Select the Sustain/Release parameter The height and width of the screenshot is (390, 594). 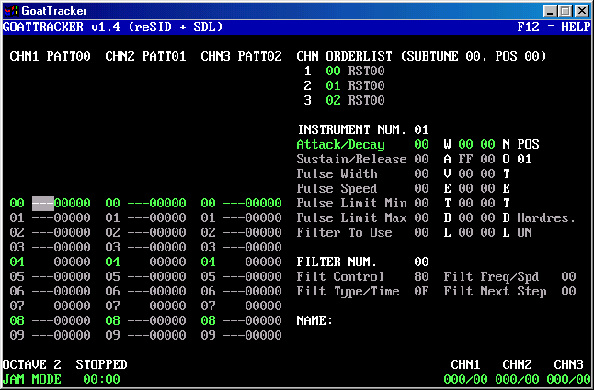coord(351,160)
